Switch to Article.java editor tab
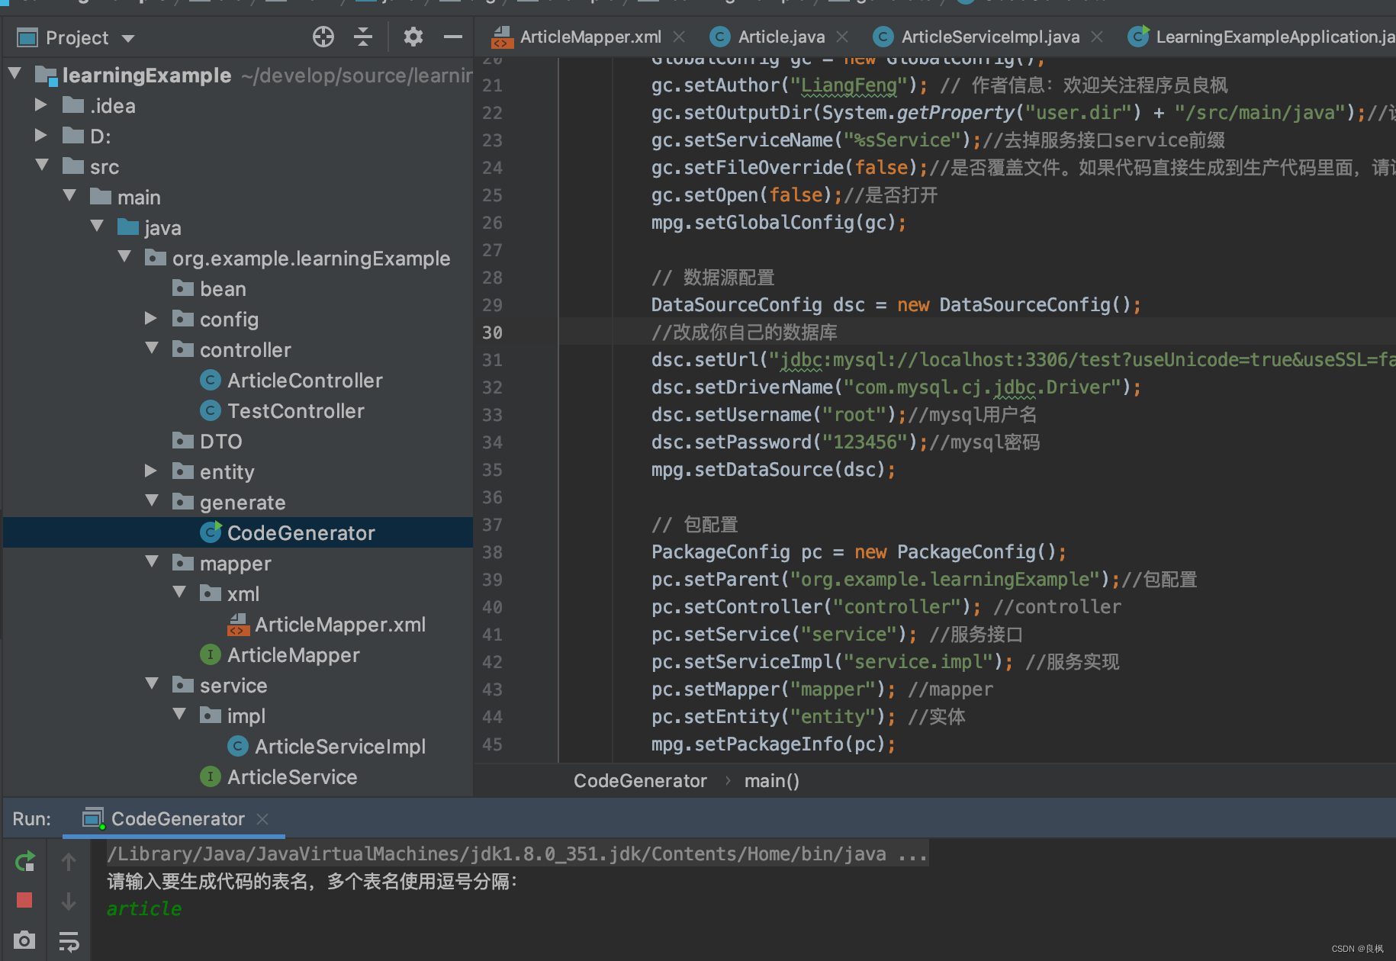This screenshot has height=961, width=1396. coord(781,37)
